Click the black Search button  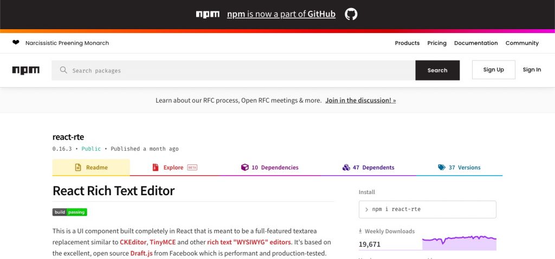point(437,70)
